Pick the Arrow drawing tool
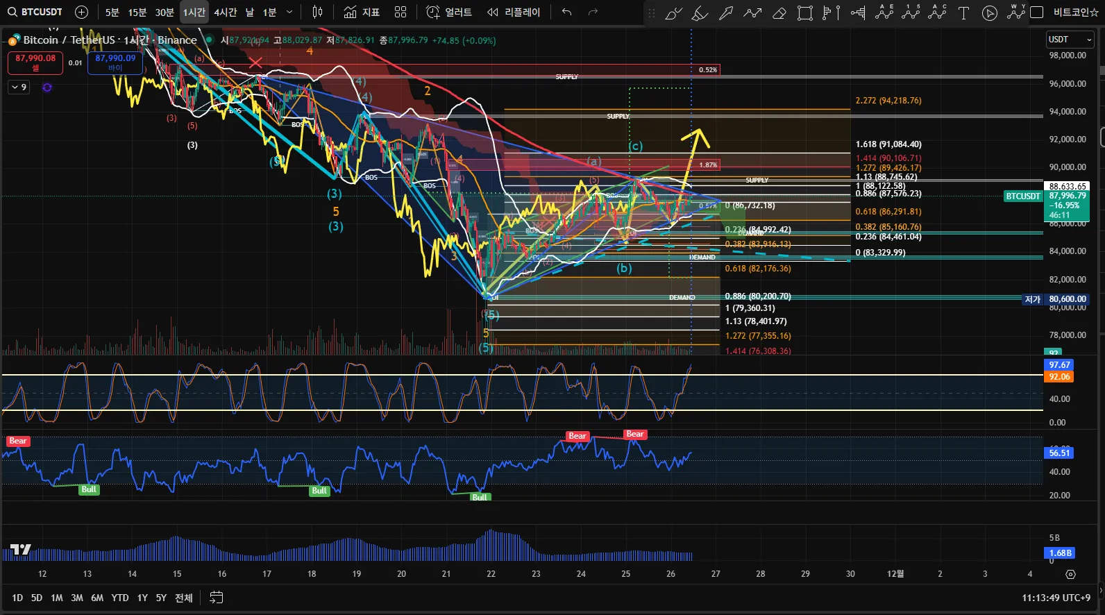The height and width of the screenshot is (615, 1105). pyautogui.click(x=726, y=13)
